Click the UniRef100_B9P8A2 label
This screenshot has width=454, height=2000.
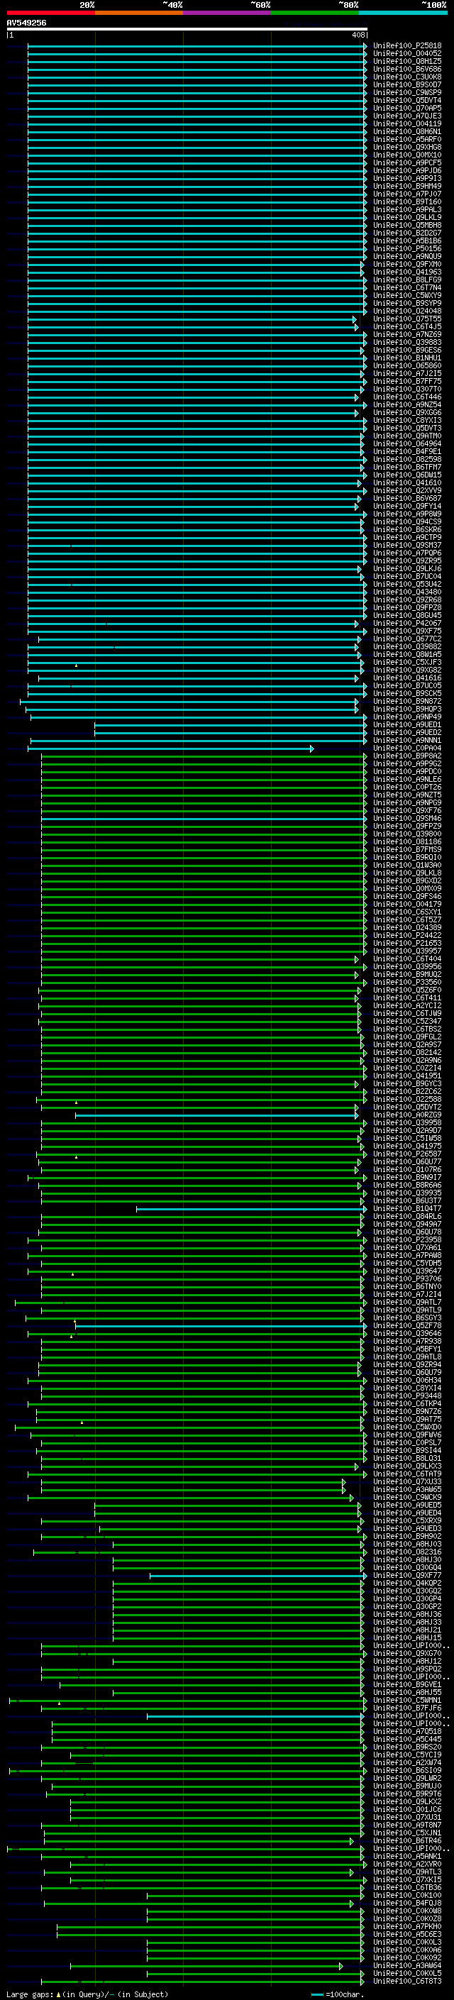coord(406,756)
